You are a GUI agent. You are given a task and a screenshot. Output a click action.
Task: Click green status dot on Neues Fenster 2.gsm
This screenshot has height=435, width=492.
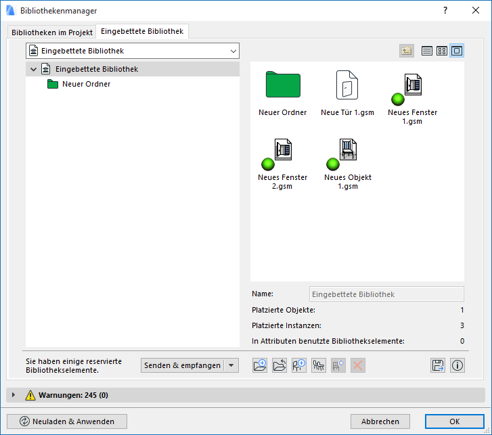(268, 164)
